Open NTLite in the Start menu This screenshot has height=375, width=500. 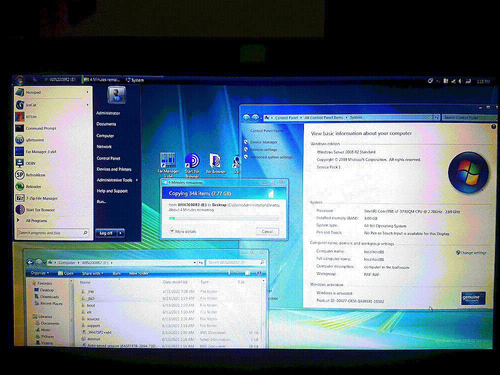tap(52, 116)
